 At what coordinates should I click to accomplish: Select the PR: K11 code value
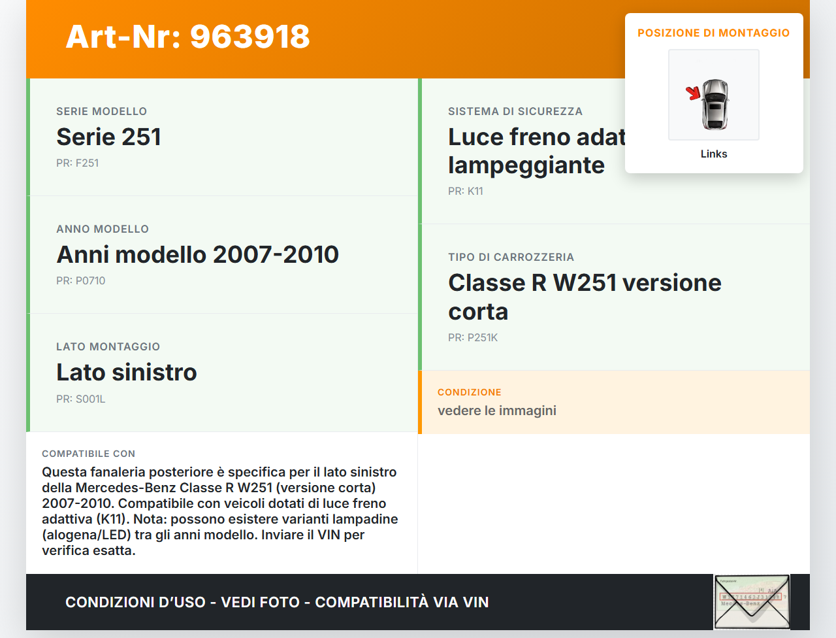point(465,191)
